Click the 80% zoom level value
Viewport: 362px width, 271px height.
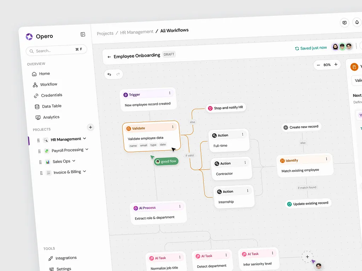click(327, 65)
